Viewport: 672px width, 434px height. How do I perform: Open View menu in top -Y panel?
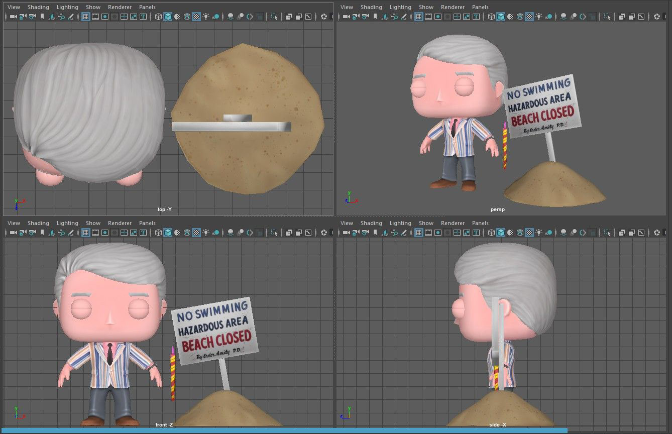pyautogui.click(x=14, y=7)
